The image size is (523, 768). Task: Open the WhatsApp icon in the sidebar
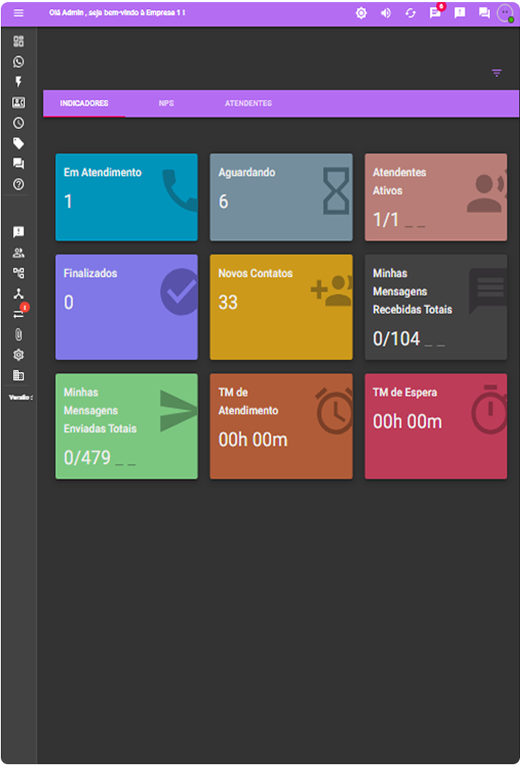tap(18, 62)
